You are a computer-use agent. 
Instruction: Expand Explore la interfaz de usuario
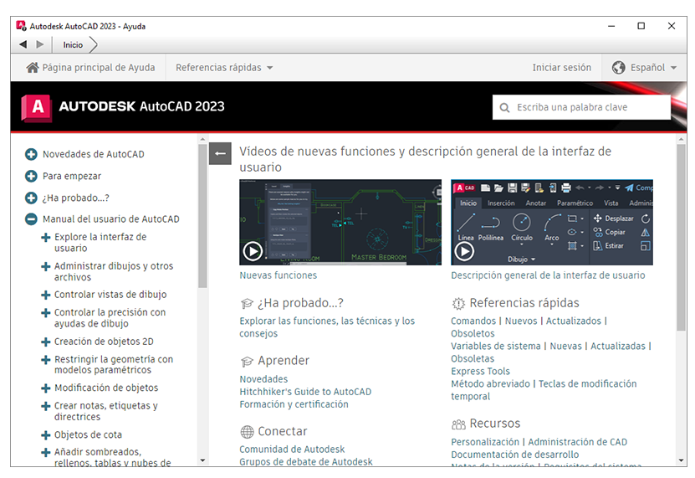point(45,238)
